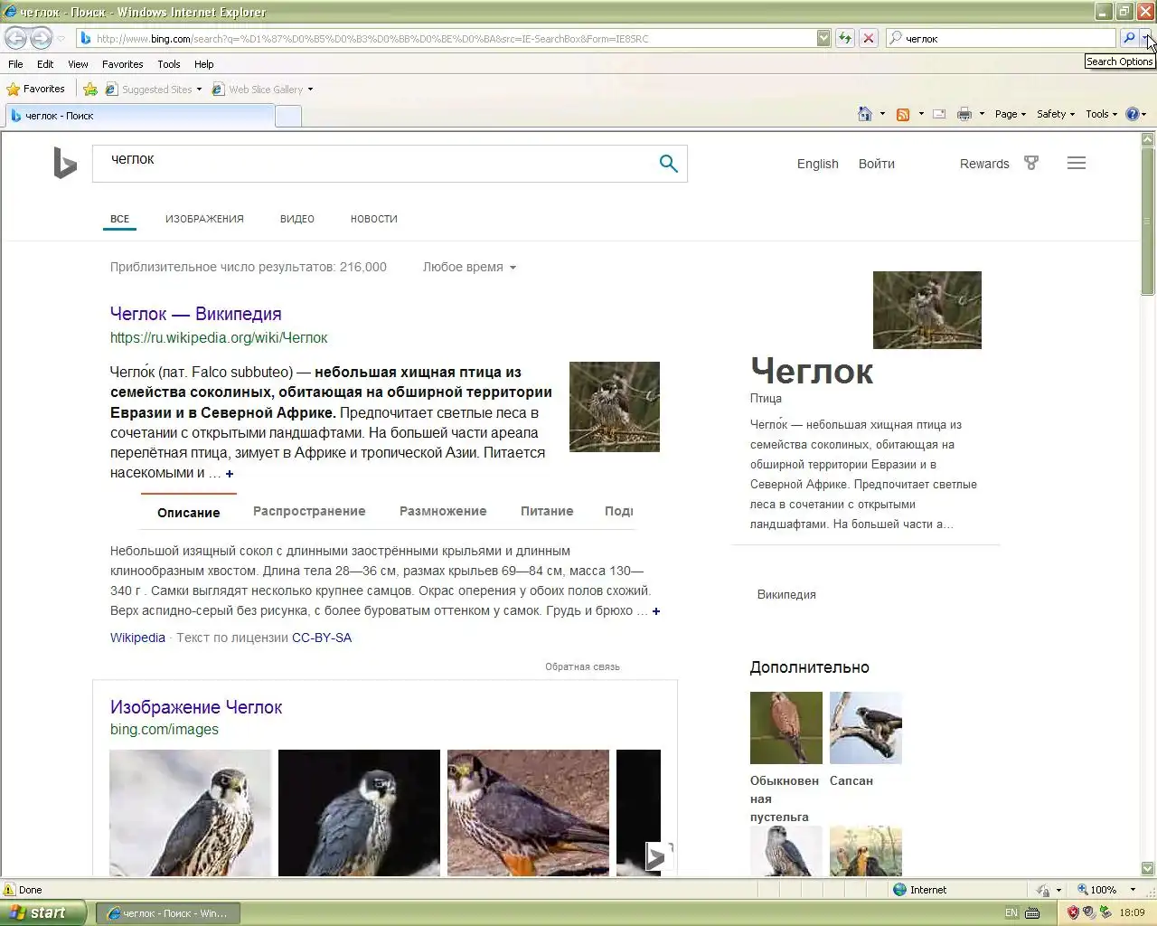
Task: Open the Любое время filter dropdown
Action: (x=469, y=267)
